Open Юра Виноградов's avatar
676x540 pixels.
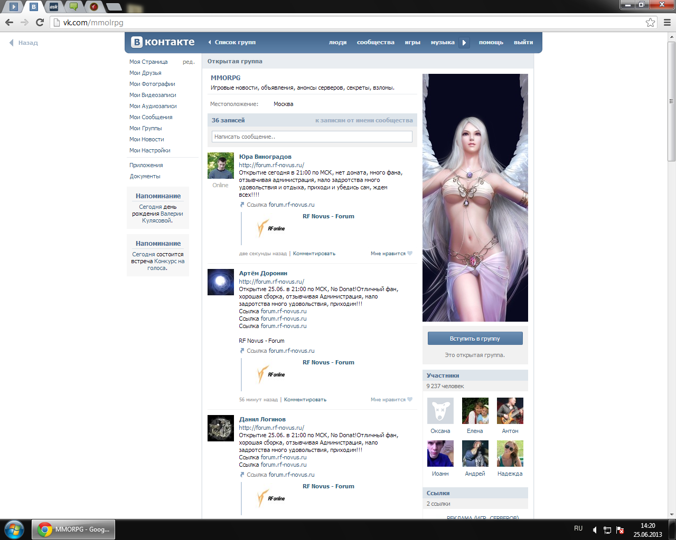coord(221,166)
